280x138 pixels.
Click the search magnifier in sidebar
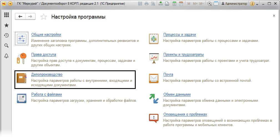(x=6, y=45)
